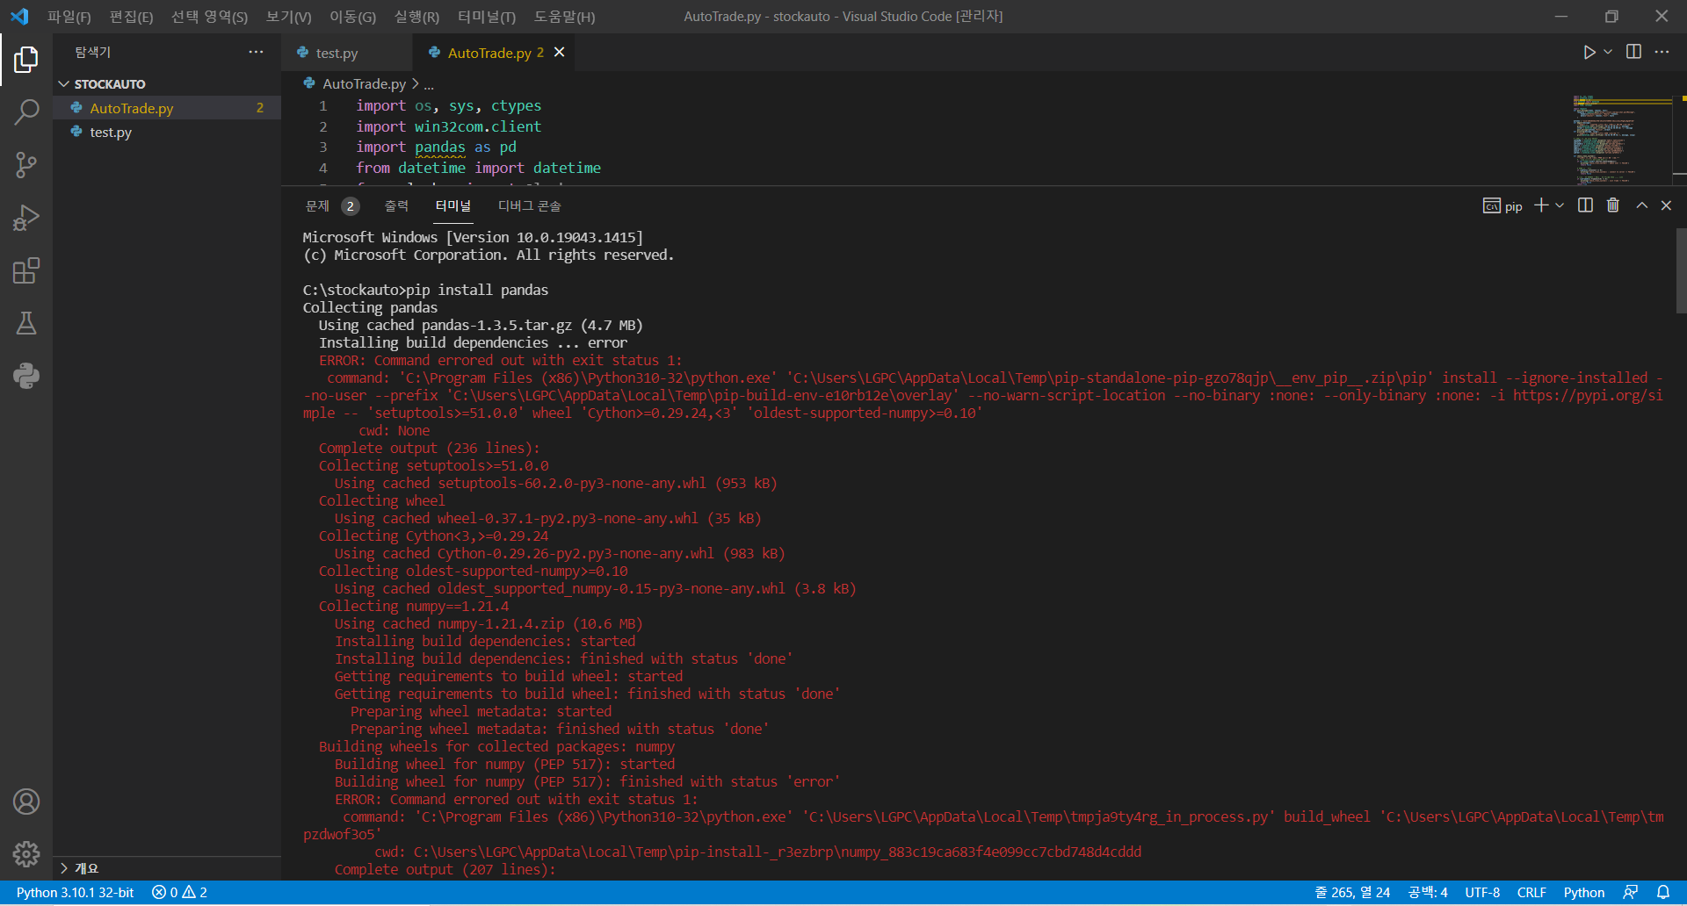Screen dimensions: 1687x906
Task: Change indentation via 공백: 4
Action: coord(1428,892)
